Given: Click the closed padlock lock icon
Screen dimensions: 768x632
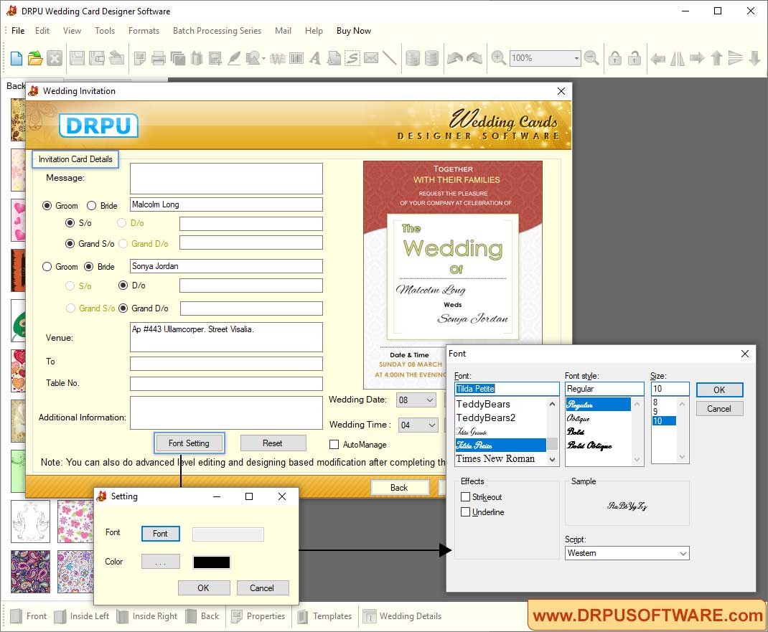Looking at the screenshot, I should (615, 58).
